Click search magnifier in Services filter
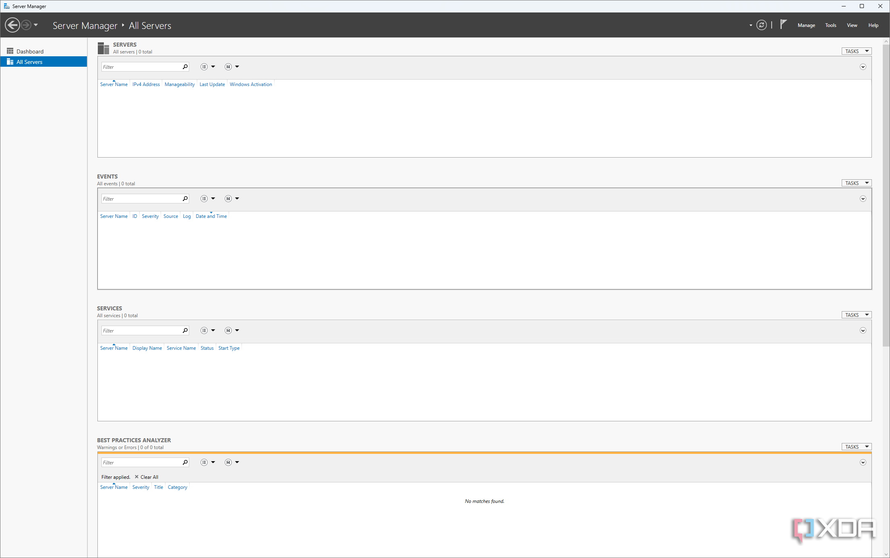The image size is (890, 558). (185, 330)
